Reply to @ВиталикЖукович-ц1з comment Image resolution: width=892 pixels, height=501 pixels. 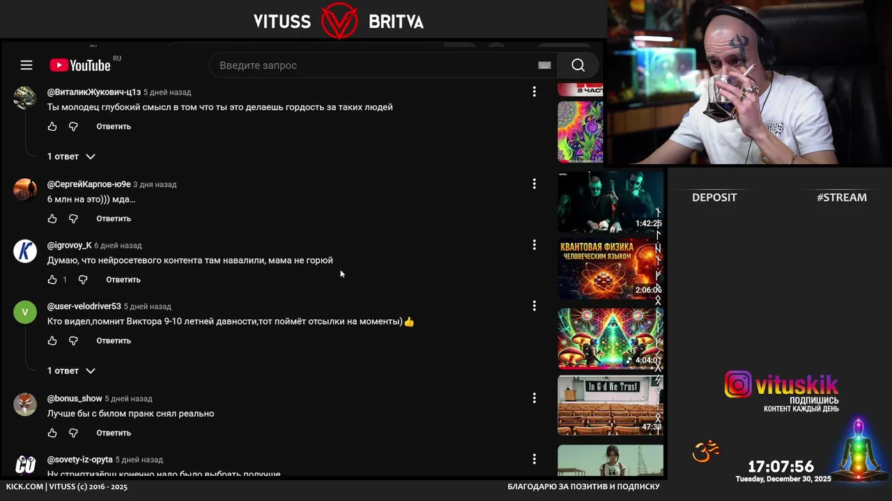click(x=114, y=127)
